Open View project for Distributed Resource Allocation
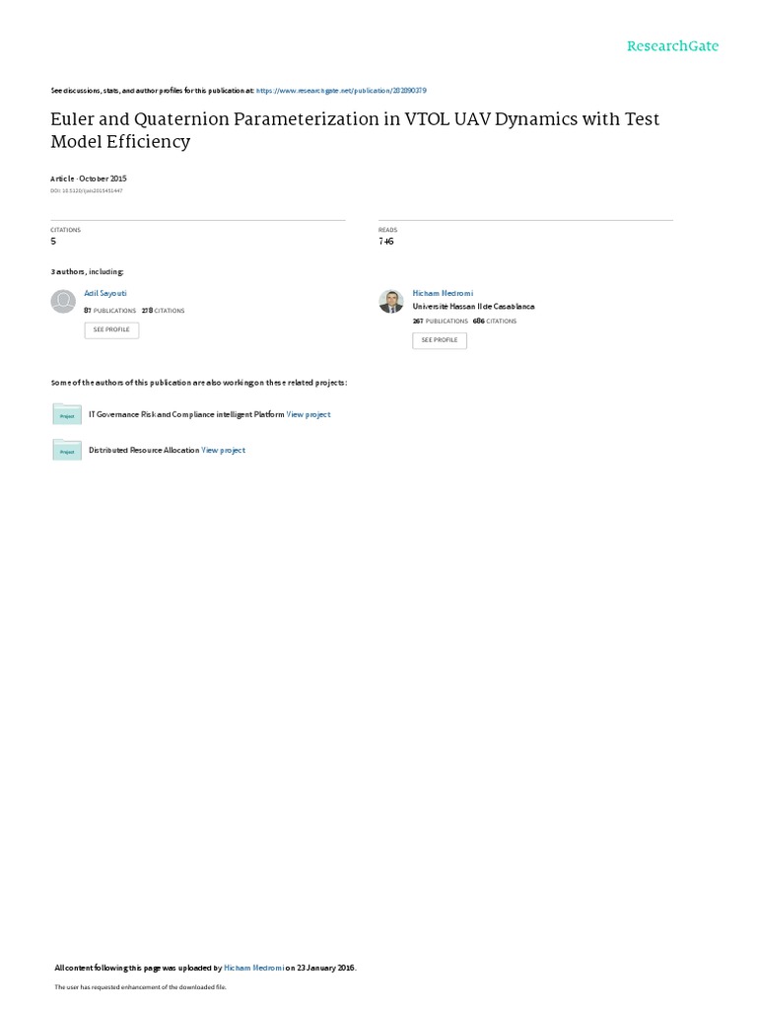The image size is (757, 1010). point(224,450)
